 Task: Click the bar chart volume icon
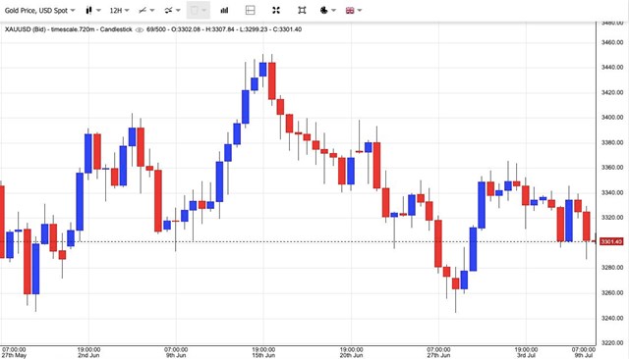[x=224, y=11]
